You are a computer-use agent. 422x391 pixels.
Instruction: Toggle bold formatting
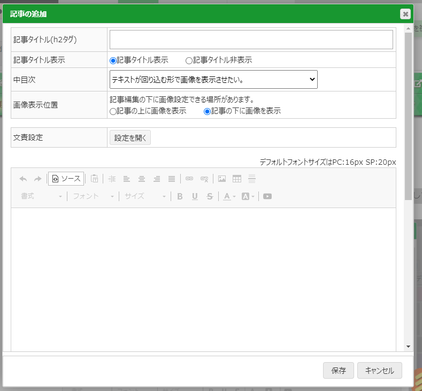[180, 196]
